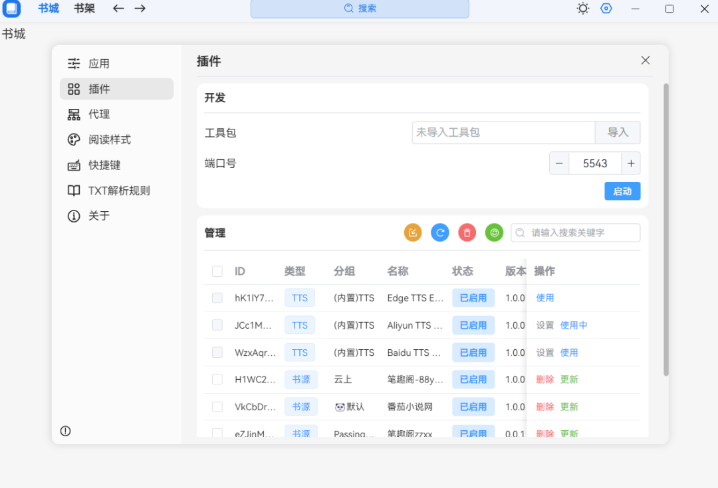Check the checkbox for Edge TTS row
The height and width of the screenshot is (488, 718).
217,297
